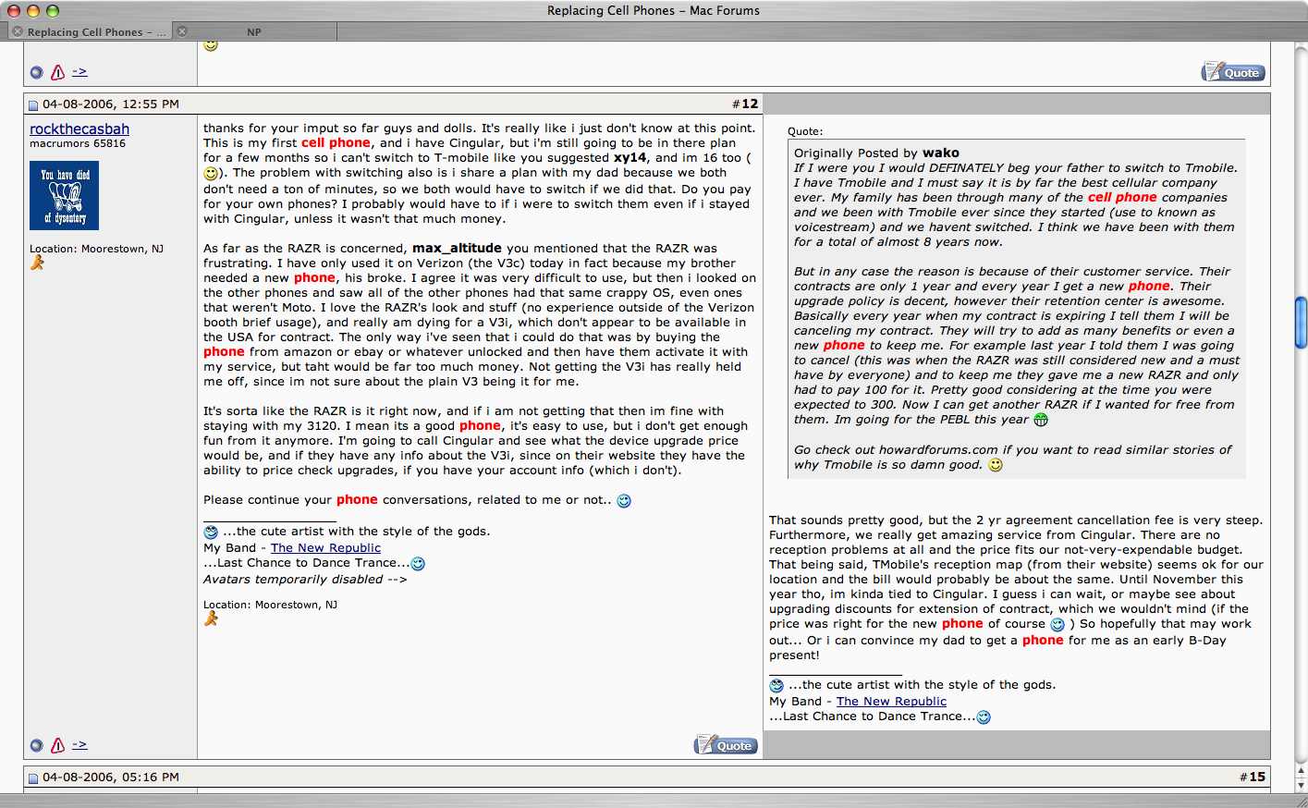Screen dimensions: 1308x808
Task: Click report post icon in post 12 footer
Action: 58,745
